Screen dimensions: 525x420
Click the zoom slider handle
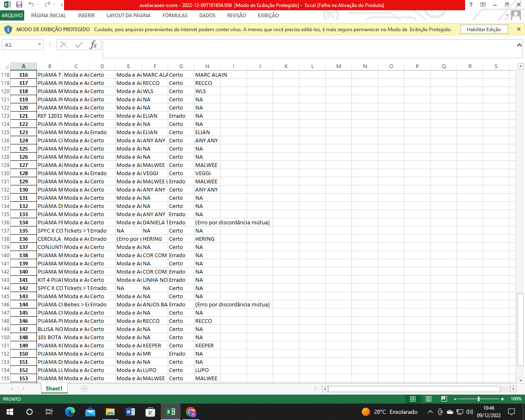pos(479,399)
